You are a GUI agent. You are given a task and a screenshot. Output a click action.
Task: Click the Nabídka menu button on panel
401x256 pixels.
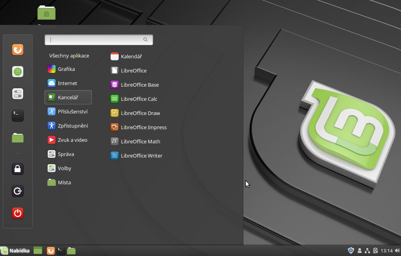[15, 250]
